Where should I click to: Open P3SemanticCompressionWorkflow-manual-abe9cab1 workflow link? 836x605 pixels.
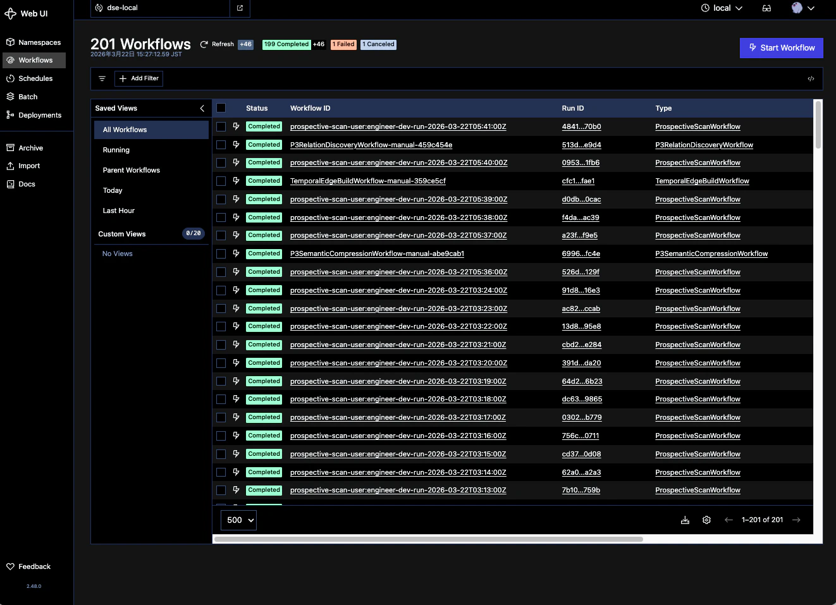377,254
